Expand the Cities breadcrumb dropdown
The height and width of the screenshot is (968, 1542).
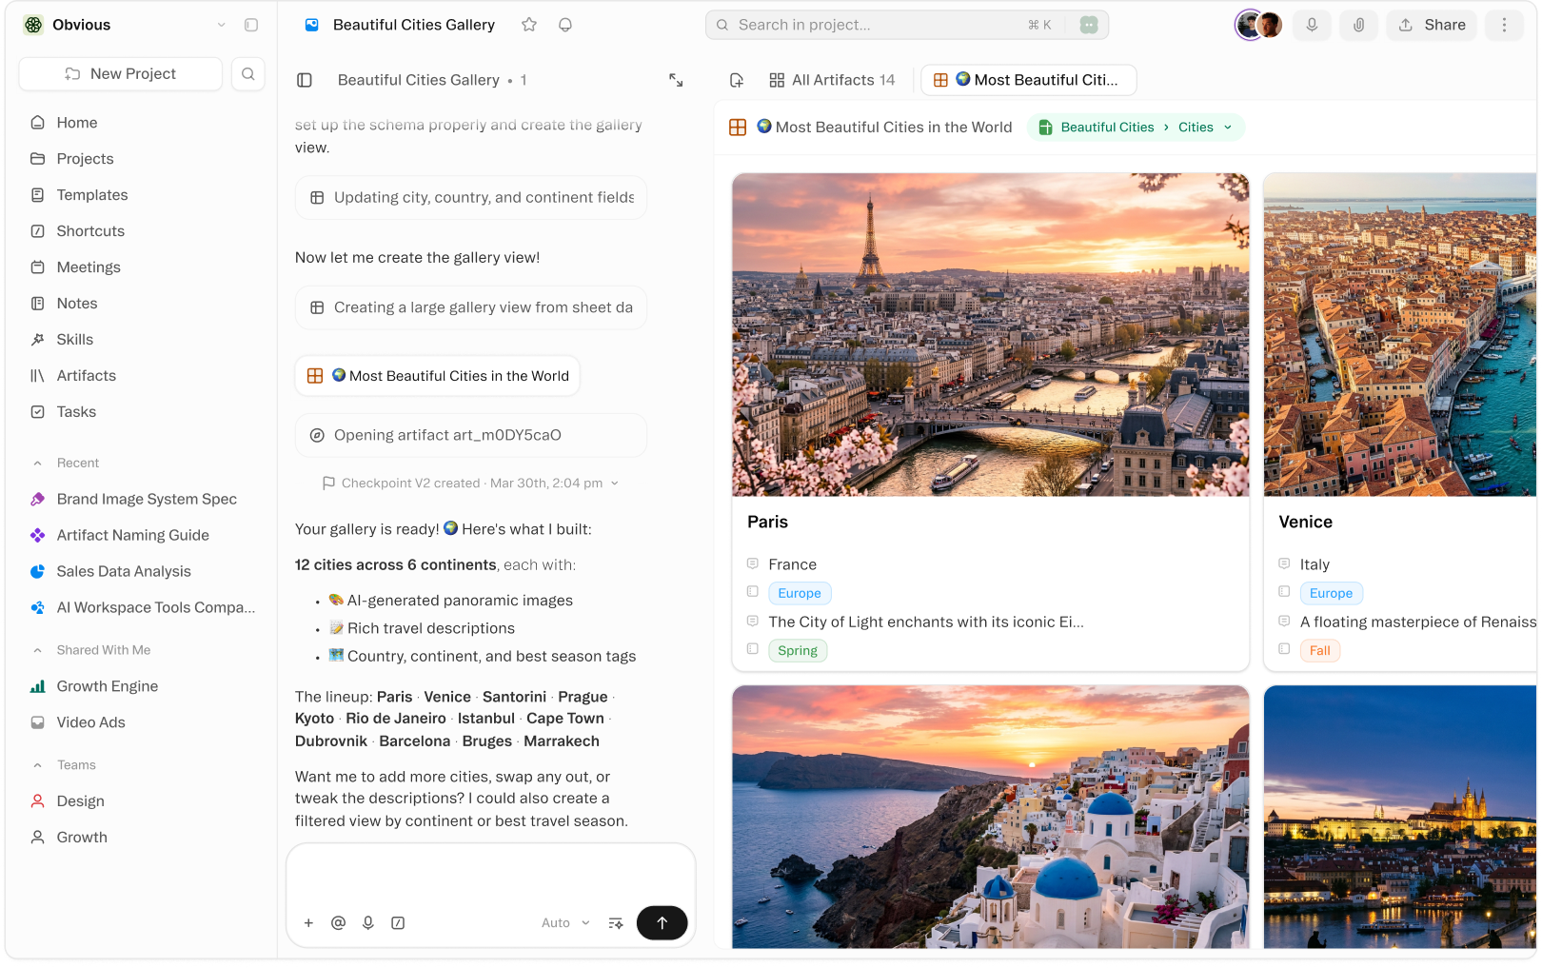click(1228, 128)
